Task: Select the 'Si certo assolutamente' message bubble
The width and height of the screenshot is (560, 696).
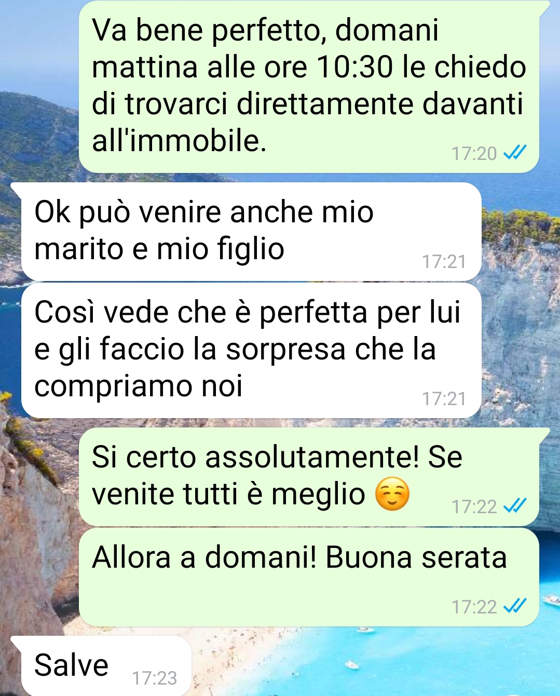Action: pos(309,477)
